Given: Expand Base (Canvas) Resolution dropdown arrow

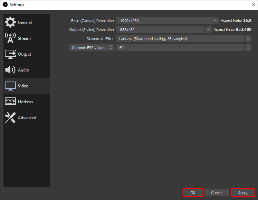Looking at the screenshot, I should [x=216, y=21].
